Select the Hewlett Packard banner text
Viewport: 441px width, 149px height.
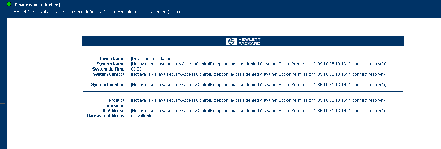click(249, 41)
